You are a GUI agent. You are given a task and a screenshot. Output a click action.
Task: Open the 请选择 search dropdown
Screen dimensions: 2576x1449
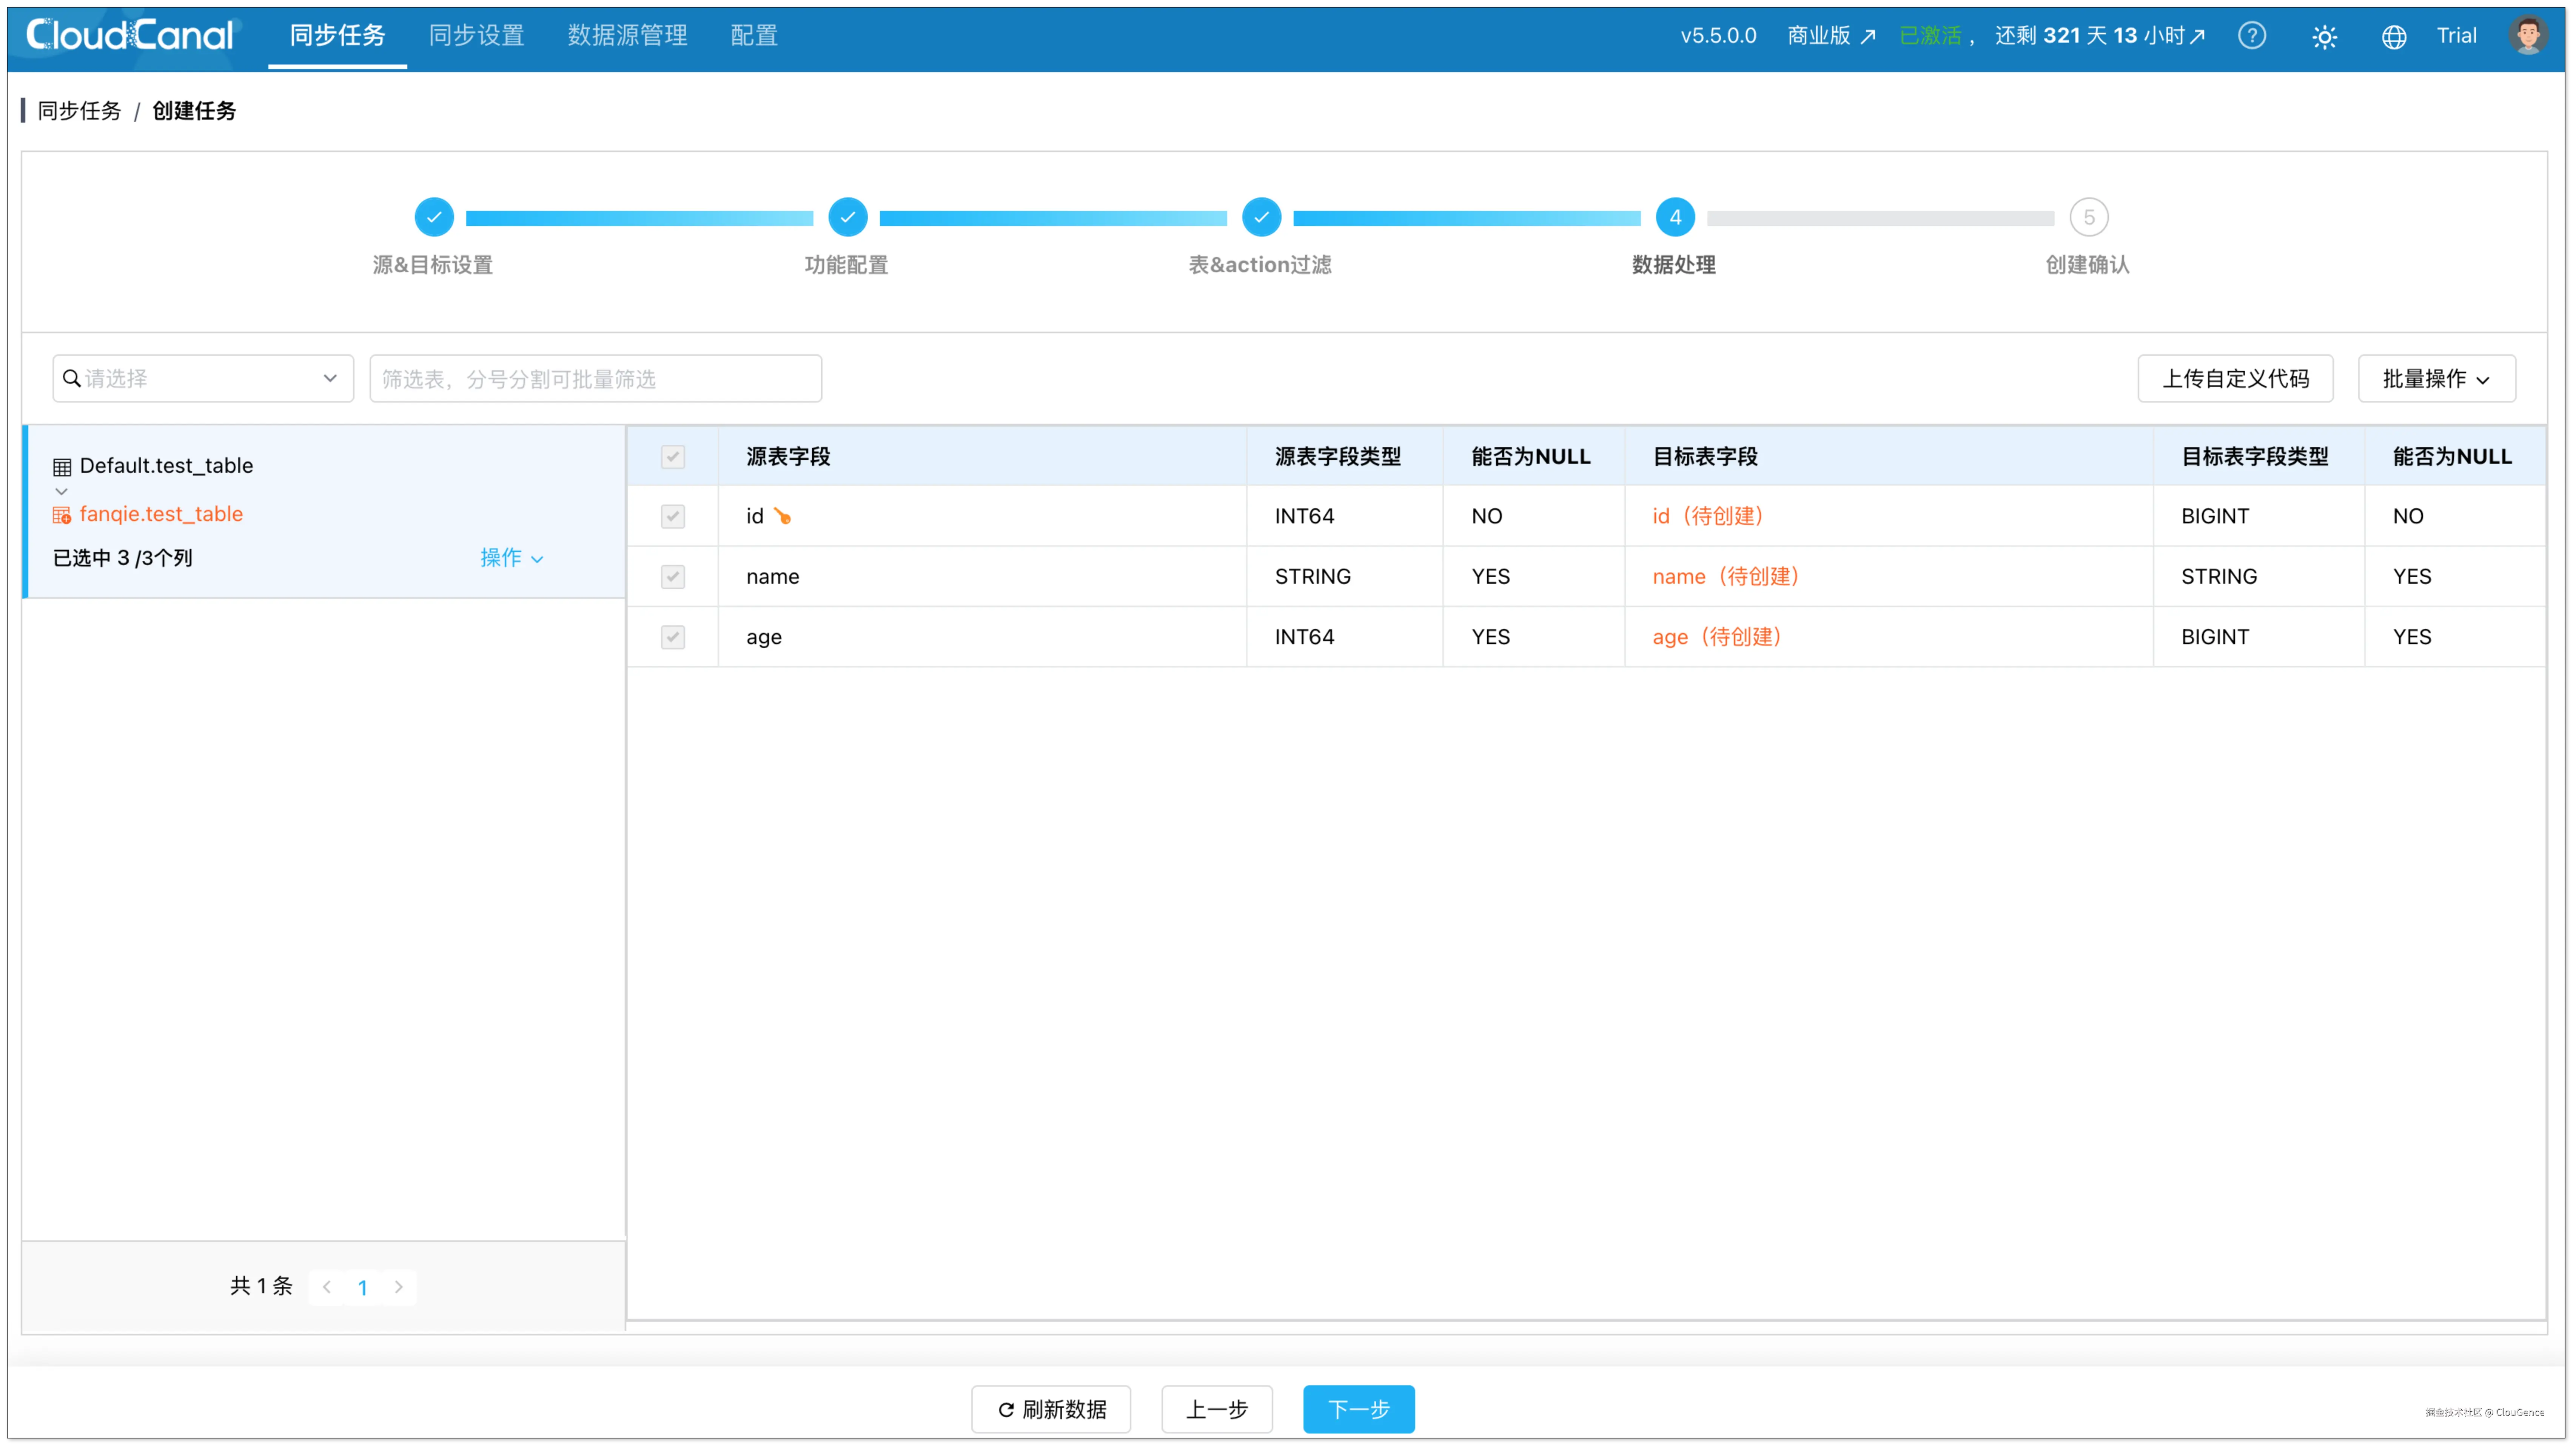(203, 379)
